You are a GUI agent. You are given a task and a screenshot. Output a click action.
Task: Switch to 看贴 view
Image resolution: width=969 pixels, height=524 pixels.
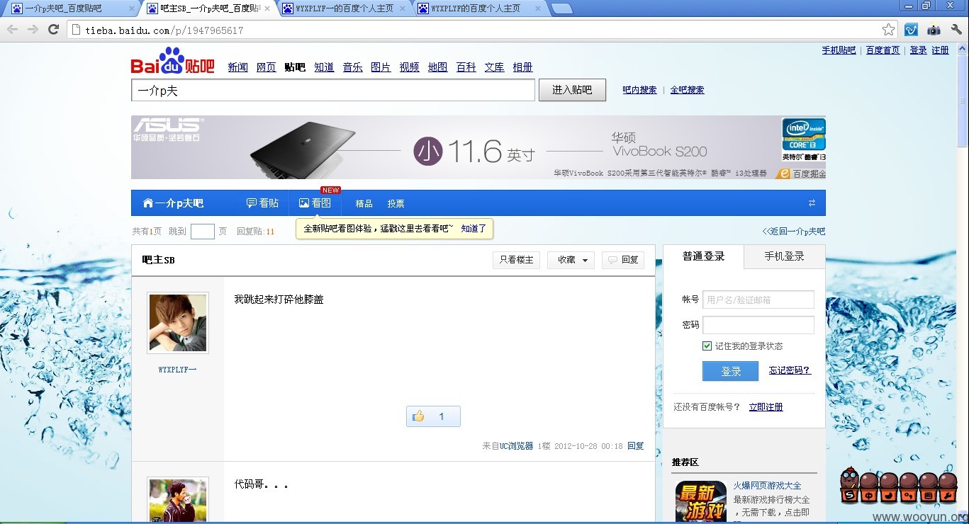pyautogui.click(x=262, y=203)
